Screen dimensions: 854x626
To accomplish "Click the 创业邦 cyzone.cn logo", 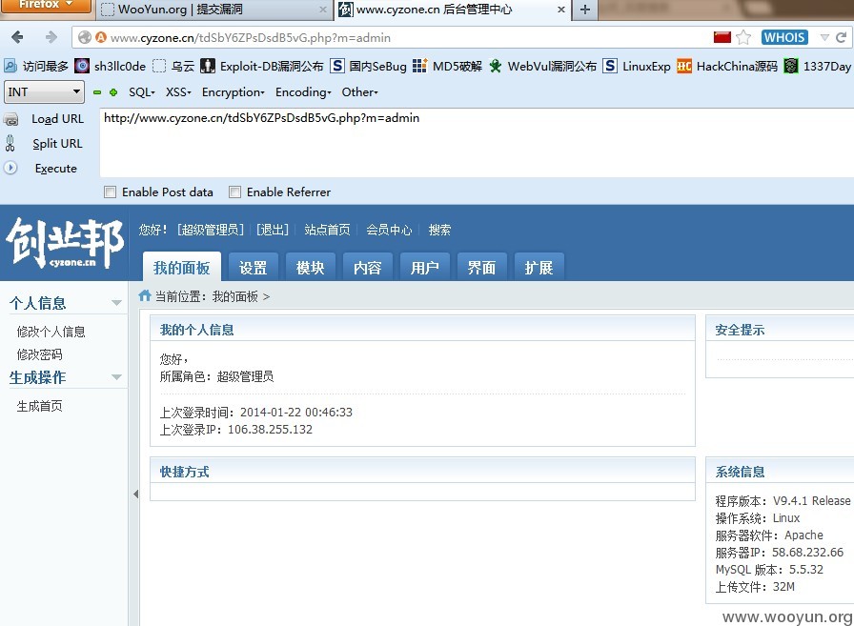I will click(65, 243).
